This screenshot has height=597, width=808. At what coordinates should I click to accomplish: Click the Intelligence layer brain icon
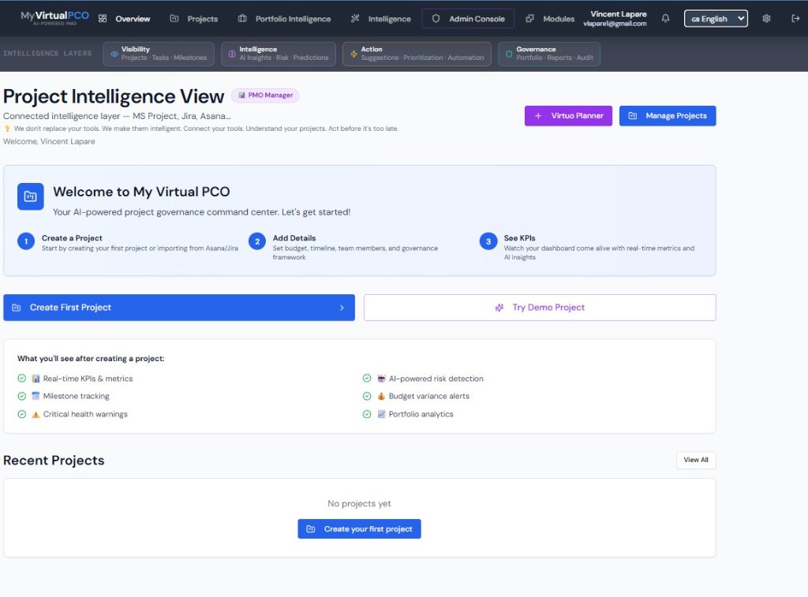(x=232, y=54)
